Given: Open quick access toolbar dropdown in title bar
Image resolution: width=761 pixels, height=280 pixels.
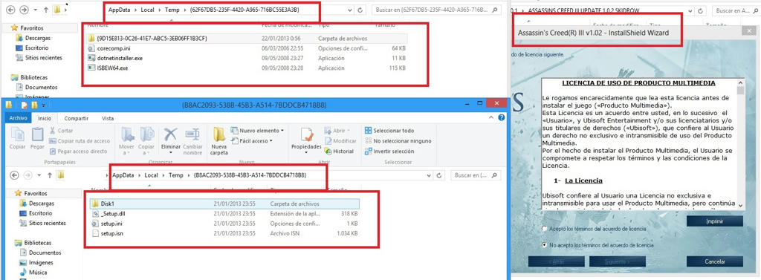Looking at the screenshot, I should [44, 105].
